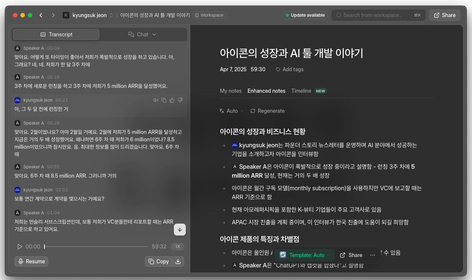Regenerate the enhanced notes

[267, 111]
